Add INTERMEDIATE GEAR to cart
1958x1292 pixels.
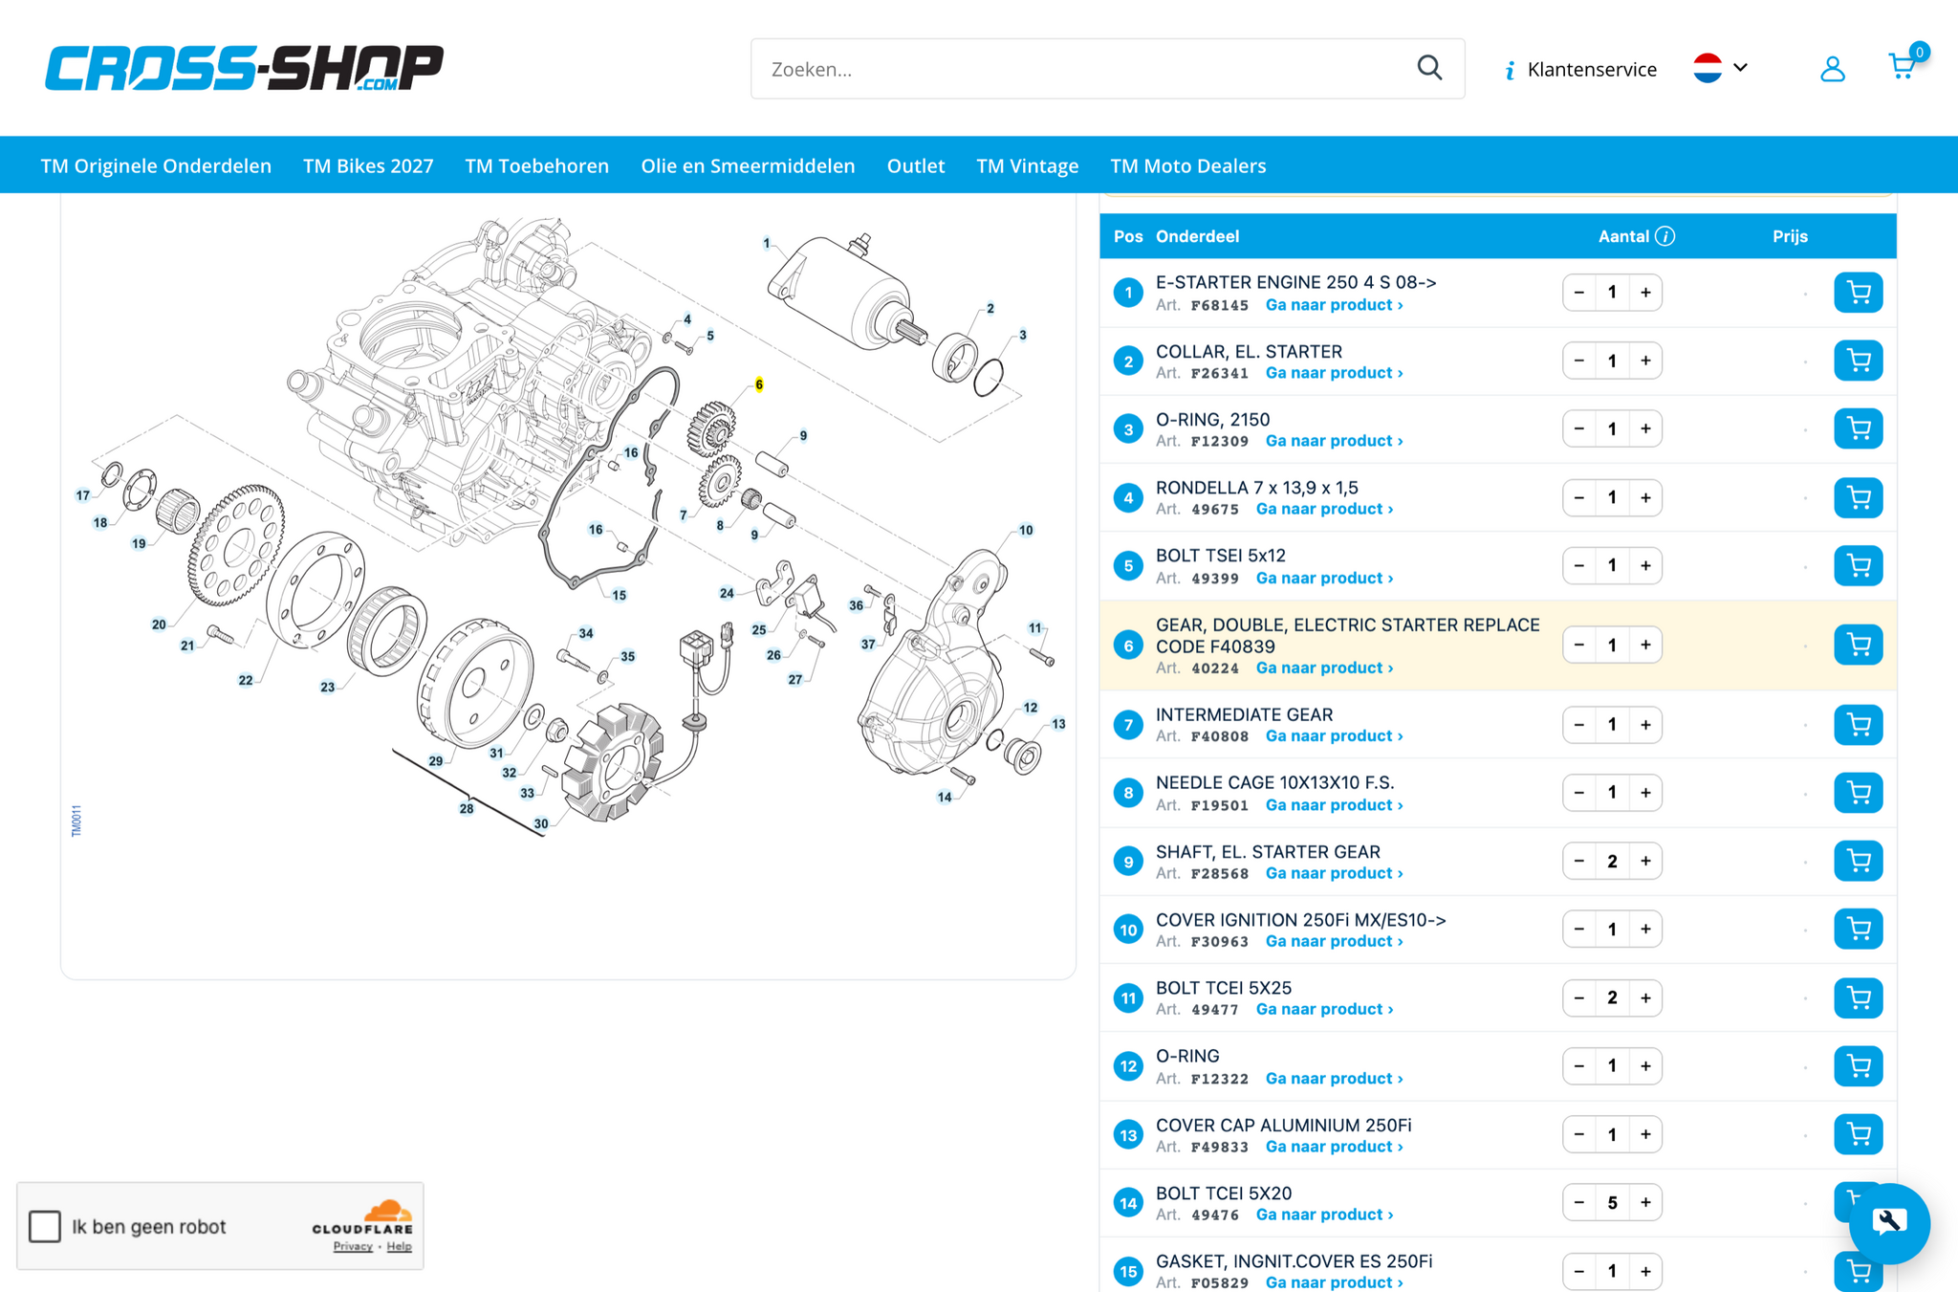[x=1858, y=725]
